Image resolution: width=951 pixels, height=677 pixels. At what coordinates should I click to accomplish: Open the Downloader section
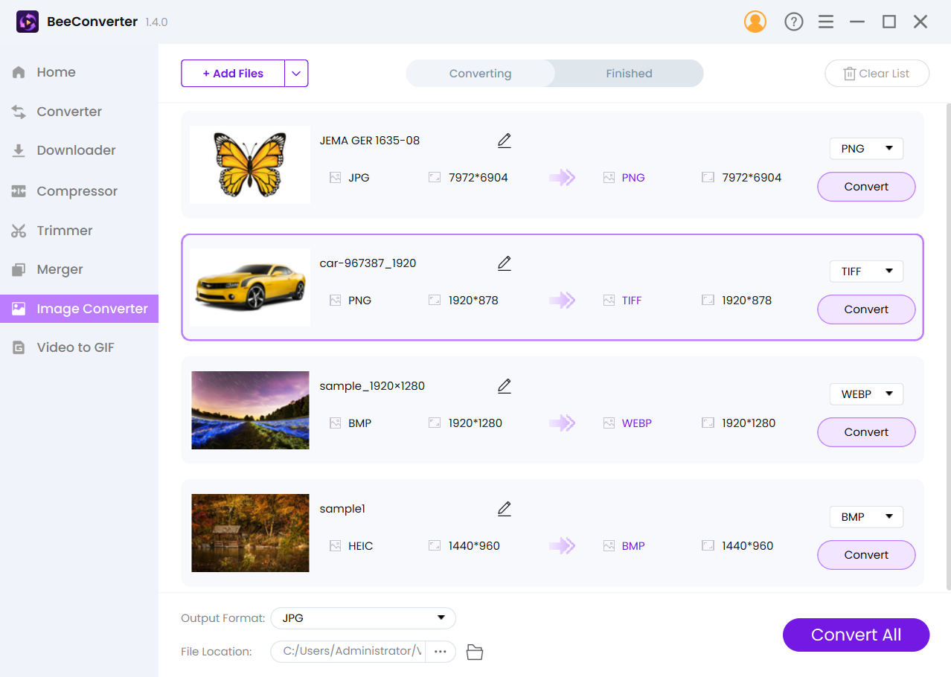79,150
